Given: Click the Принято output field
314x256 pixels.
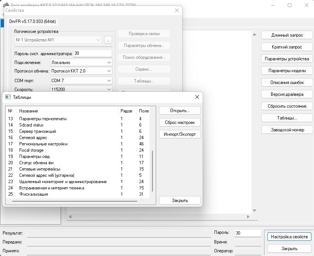Looking at the screenshot, I should pyautogui.click(x=119, y=251).
